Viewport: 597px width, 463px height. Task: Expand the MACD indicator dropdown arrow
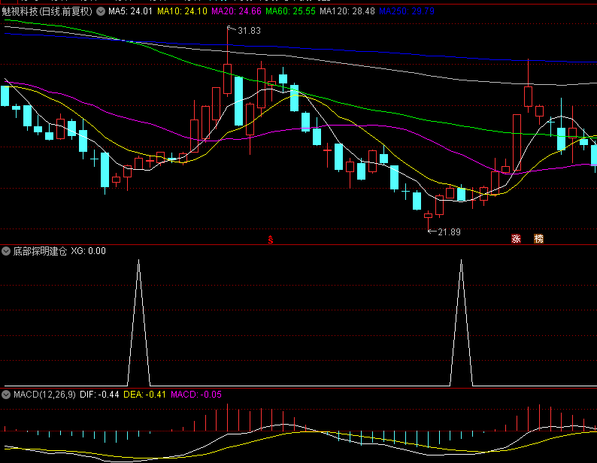pos(6,395)
